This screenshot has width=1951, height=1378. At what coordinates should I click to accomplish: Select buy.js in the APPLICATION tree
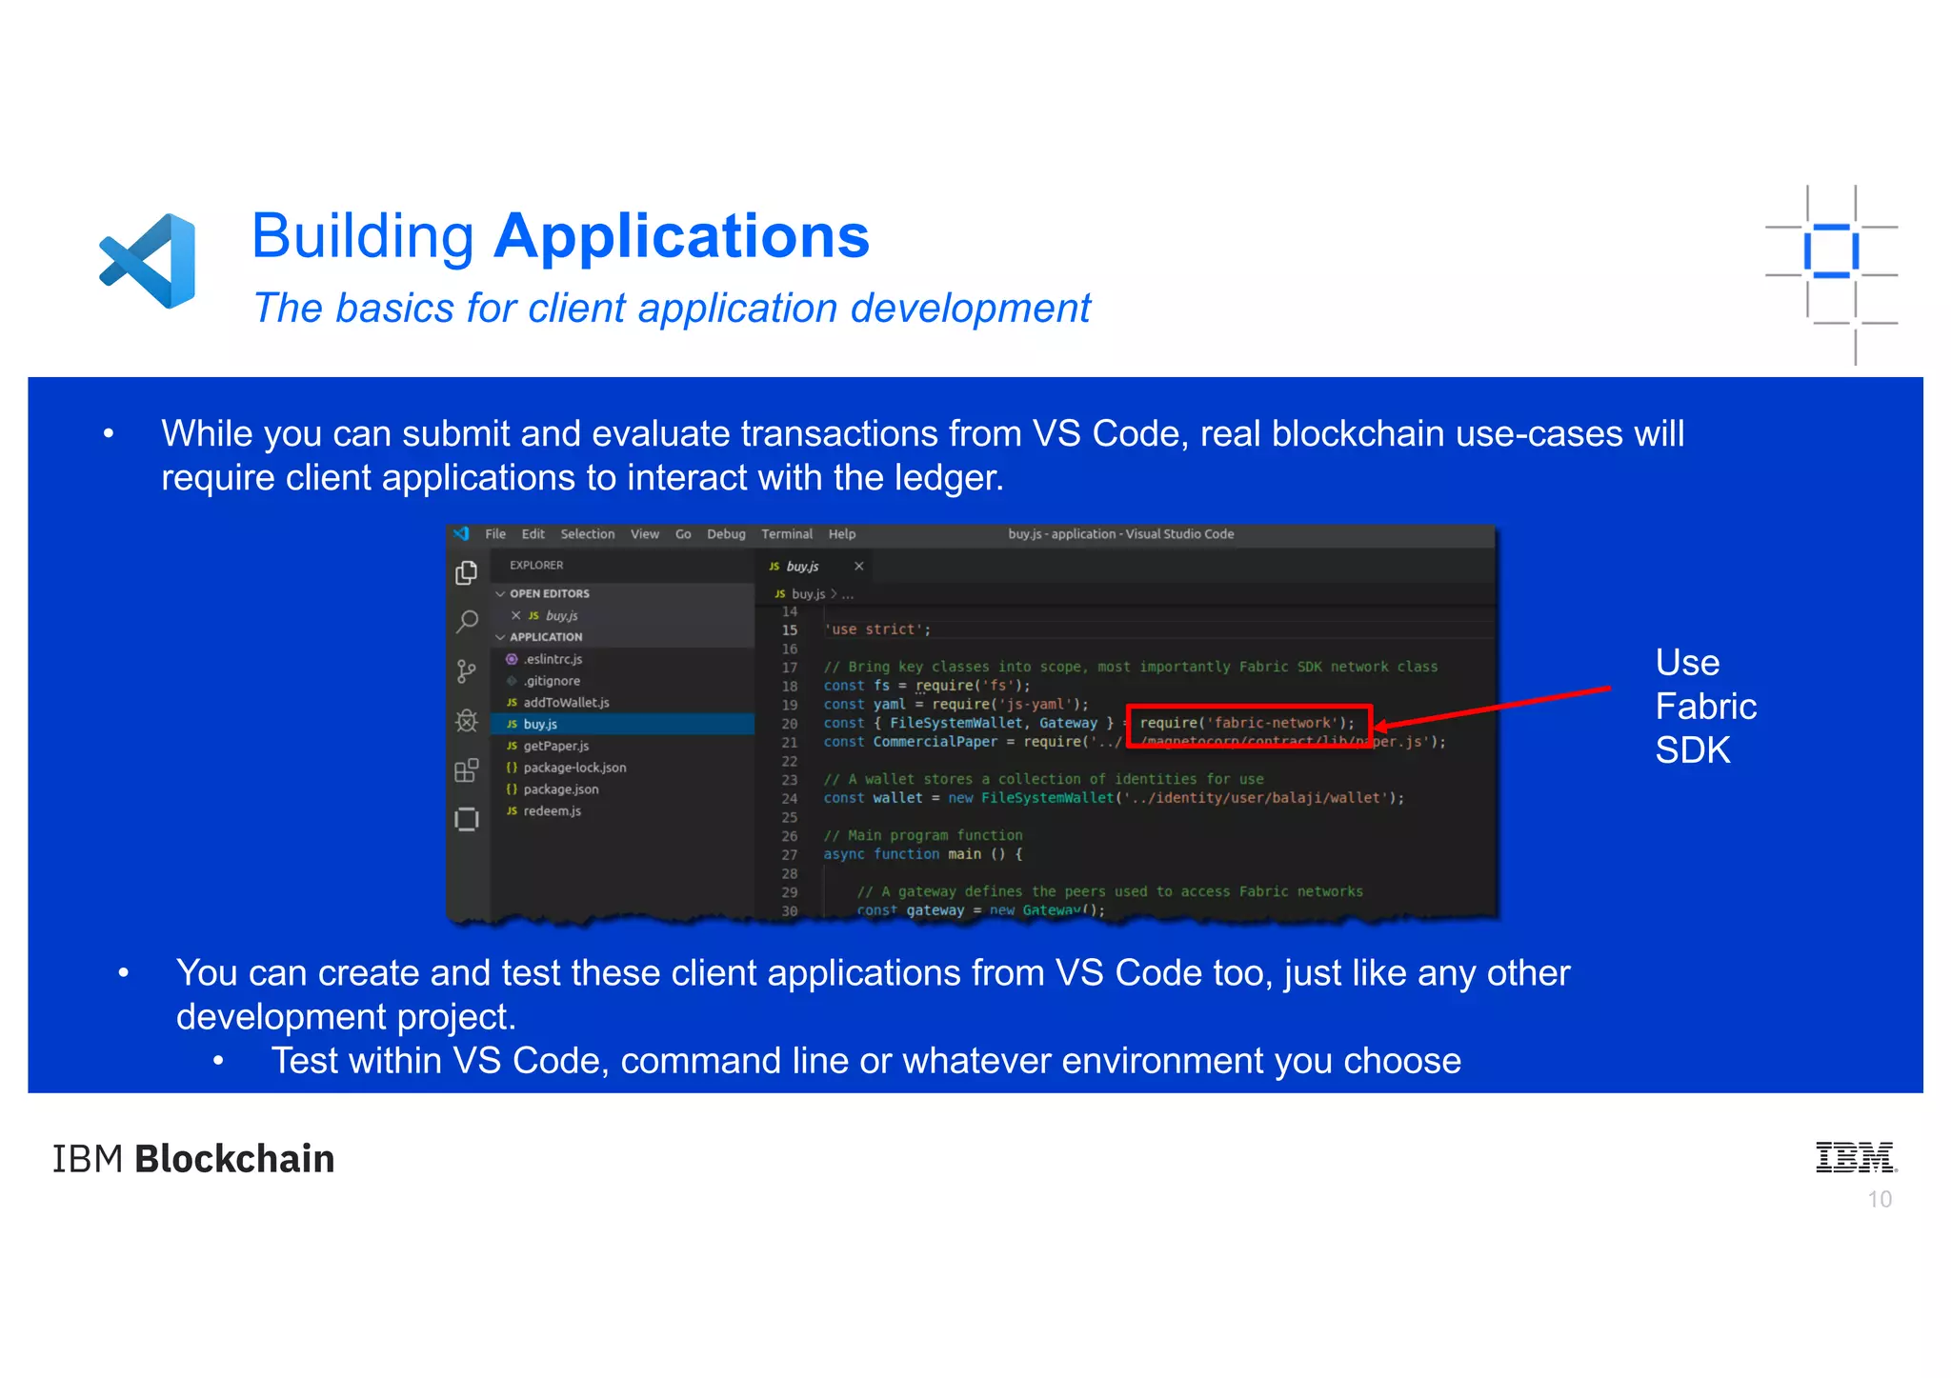(x=623, y=725)
